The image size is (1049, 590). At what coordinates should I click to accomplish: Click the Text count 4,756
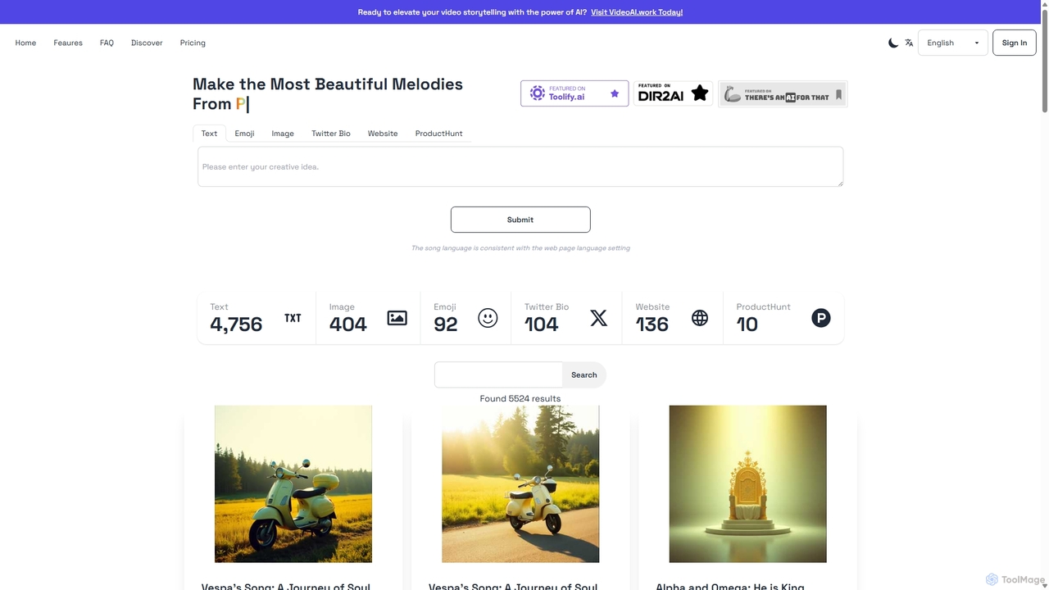pyautogui.click(x=236, y=324)
